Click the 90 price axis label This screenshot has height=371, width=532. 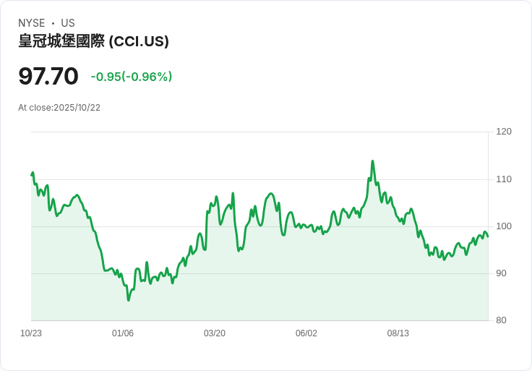[x=501, y=273]
